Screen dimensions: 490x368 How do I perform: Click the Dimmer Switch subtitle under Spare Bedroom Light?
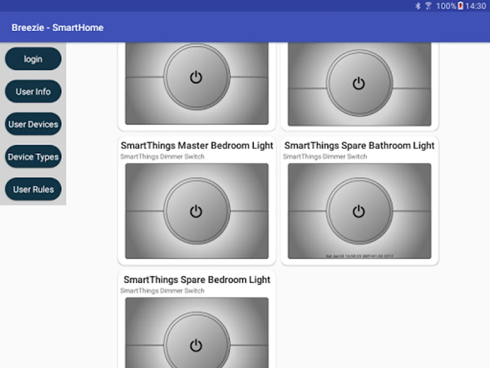(162, 291)
